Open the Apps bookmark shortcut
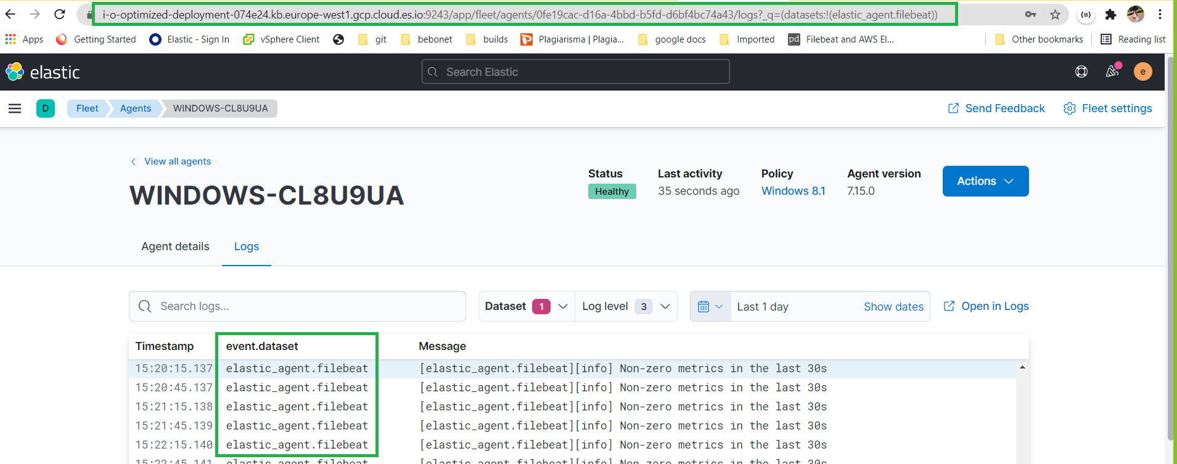 tap(25, 39)
